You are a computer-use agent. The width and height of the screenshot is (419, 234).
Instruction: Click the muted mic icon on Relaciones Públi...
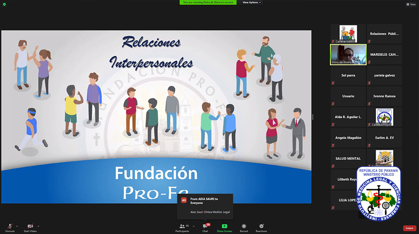pyautogui.click(x=369, y=41)
